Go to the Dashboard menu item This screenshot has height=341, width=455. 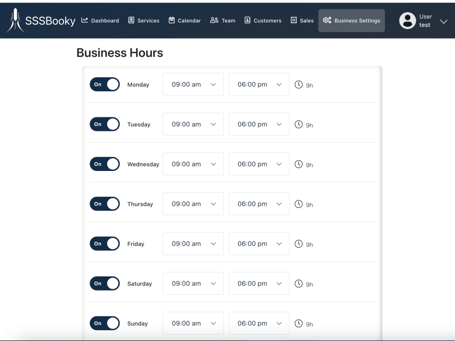100,20
